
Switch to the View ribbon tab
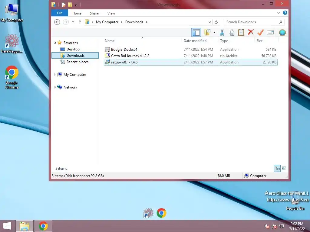point(111,13)
